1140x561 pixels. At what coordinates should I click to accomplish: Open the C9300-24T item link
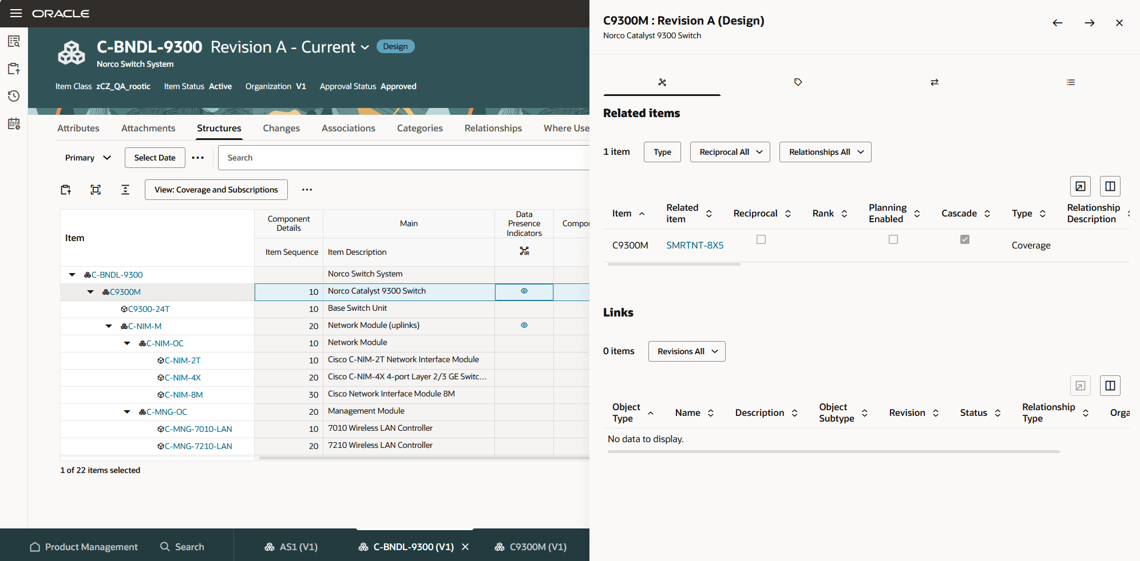(x=149, y=309)
